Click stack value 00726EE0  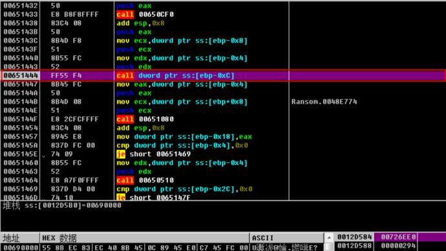click(x=399, y=237)
